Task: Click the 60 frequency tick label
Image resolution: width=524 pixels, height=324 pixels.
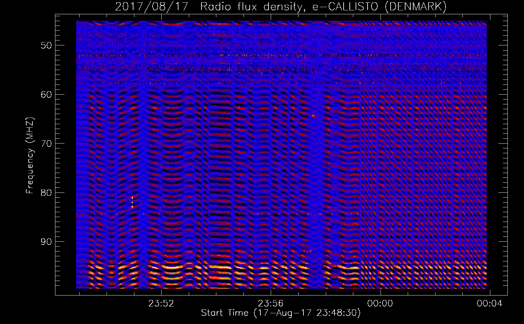Action: click(46, 95)
